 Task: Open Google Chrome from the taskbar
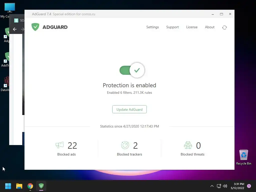[30, 186]
